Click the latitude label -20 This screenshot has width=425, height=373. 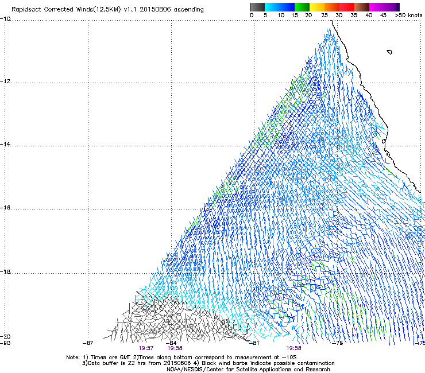(x=5, y=336)
